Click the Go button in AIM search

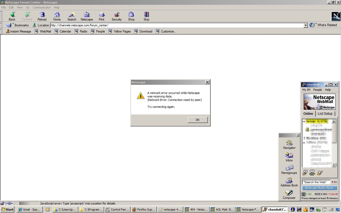pos(334,182)
